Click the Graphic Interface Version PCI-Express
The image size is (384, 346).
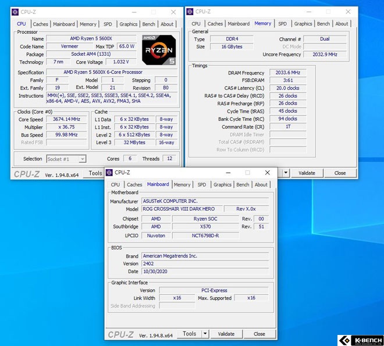(214, 290)
